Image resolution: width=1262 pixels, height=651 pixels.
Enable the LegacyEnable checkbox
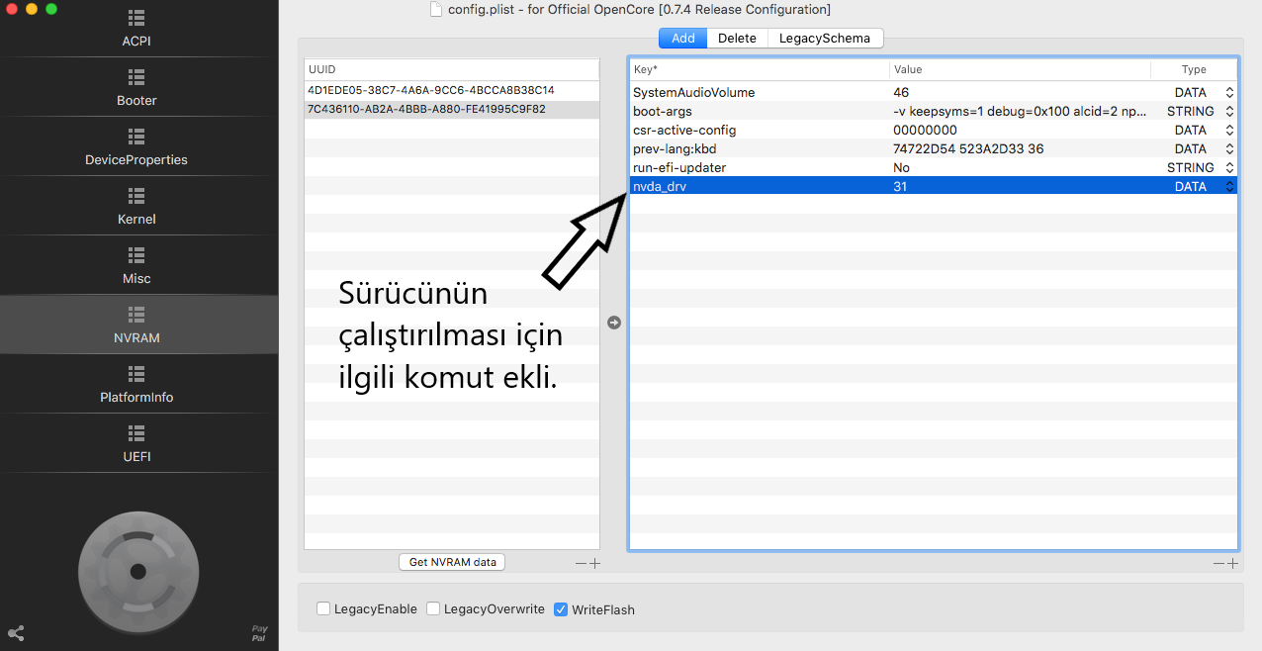(323, 609)
